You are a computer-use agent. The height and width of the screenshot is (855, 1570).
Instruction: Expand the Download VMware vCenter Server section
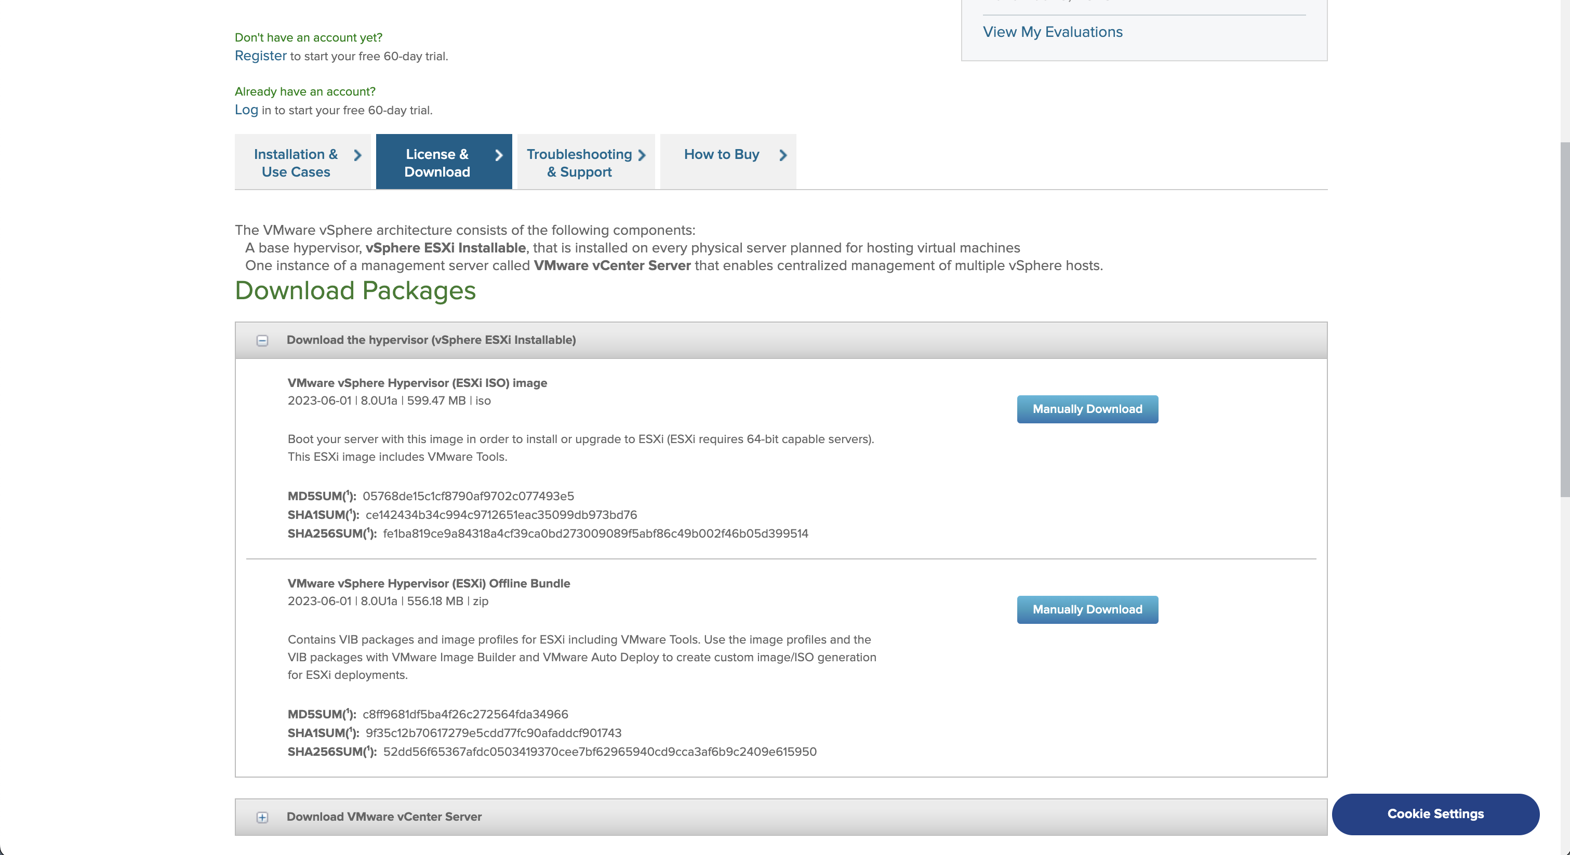point(262,817)
